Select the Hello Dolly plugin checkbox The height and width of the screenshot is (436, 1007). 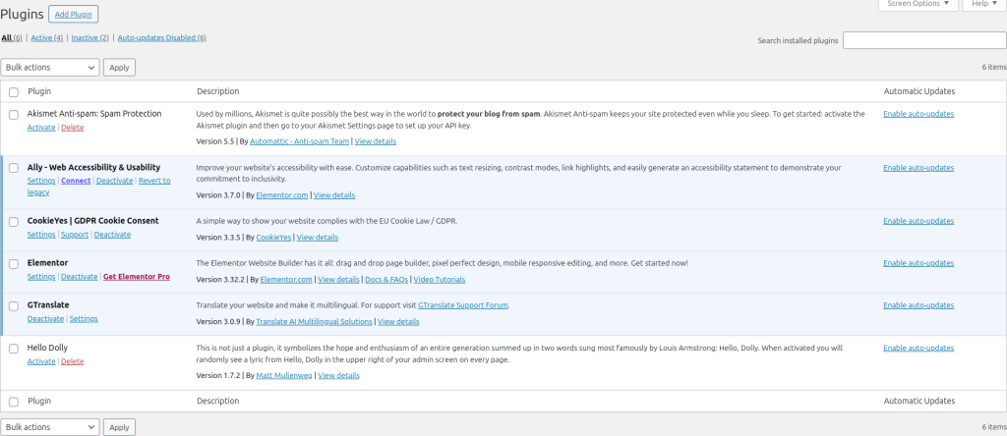(x=14, y=349)
